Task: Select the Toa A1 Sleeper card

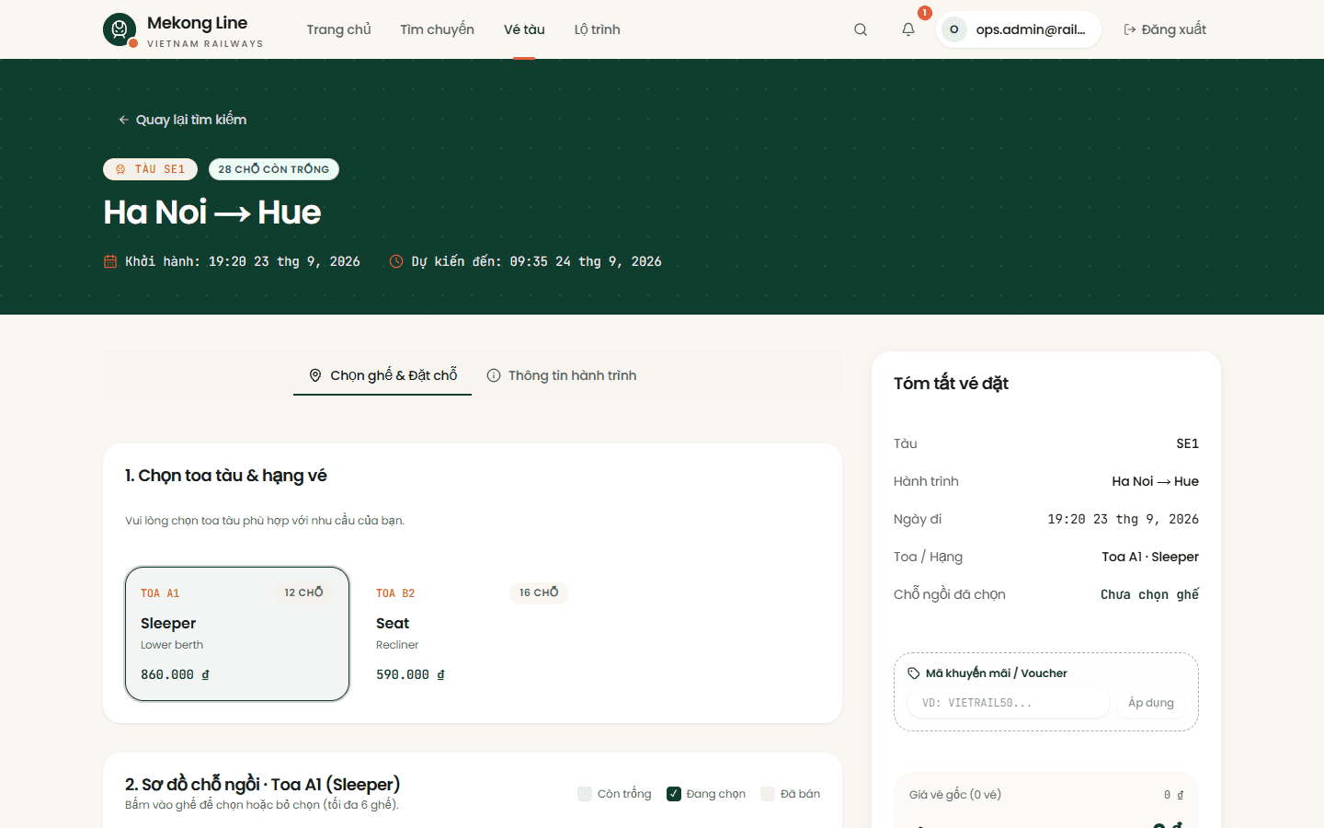Action: click(x=237, y=634)
